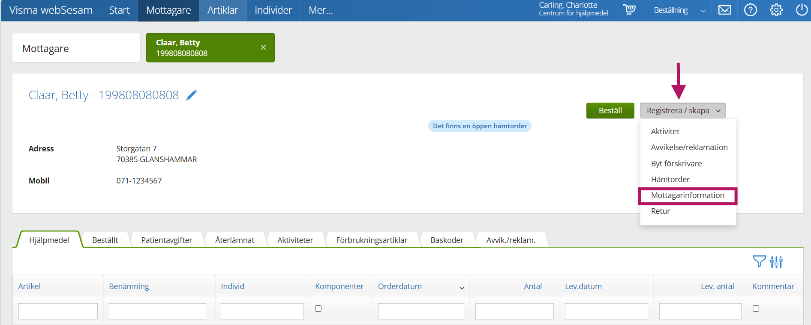Open the shopping cart icon
The width and height of the screenshot is (811, 325).
[x=629, y=10]
